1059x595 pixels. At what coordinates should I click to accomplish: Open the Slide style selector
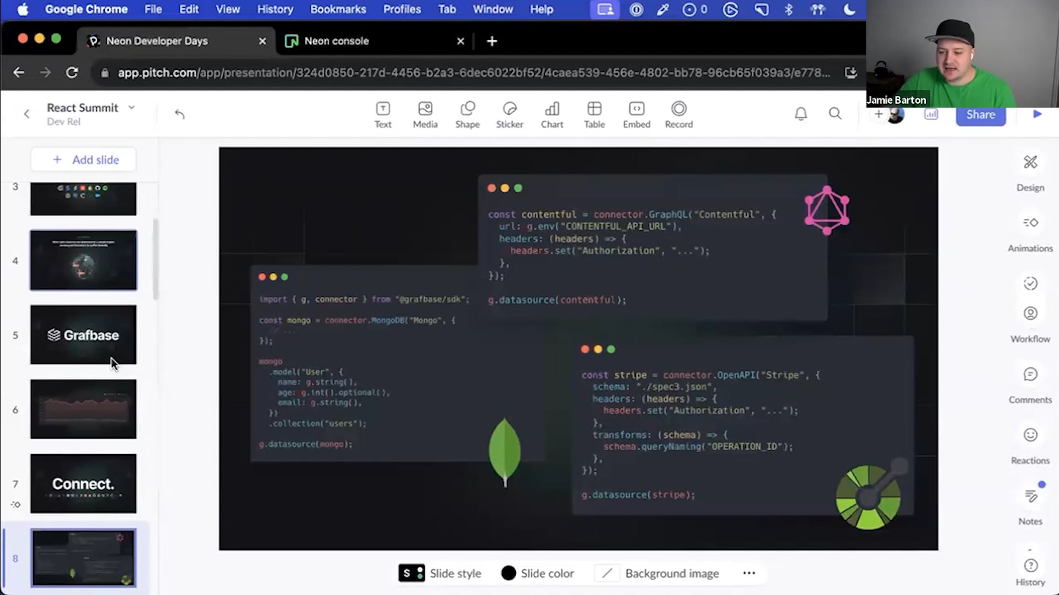coord(440,573)
